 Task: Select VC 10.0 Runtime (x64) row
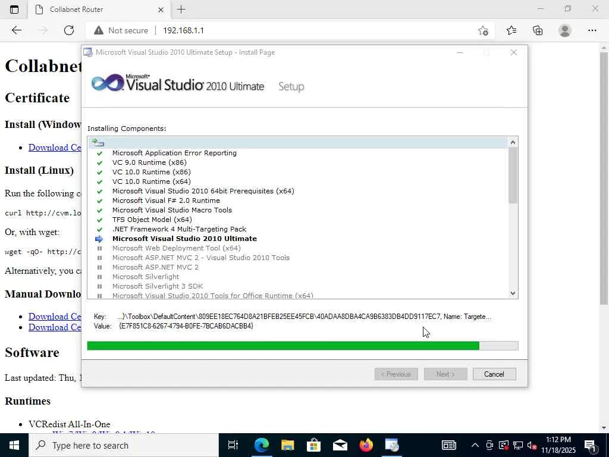click(299, 181)
